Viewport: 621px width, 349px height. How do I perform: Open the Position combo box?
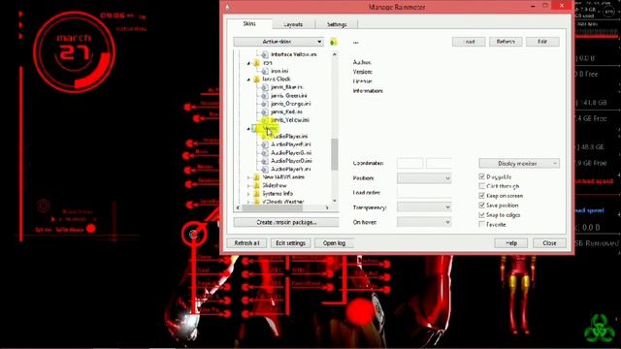[424, 178]
